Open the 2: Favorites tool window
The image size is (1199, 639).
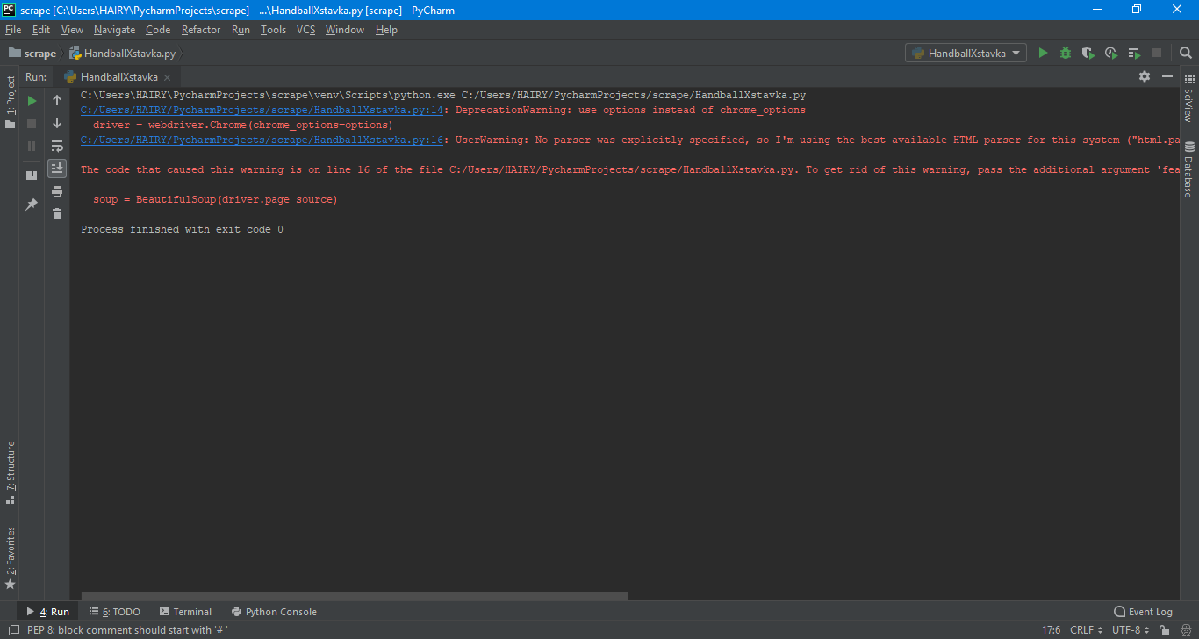click(11, 557)
